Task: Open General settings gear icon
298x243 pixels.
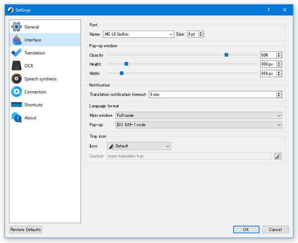Action: click(x=17, y=27)
